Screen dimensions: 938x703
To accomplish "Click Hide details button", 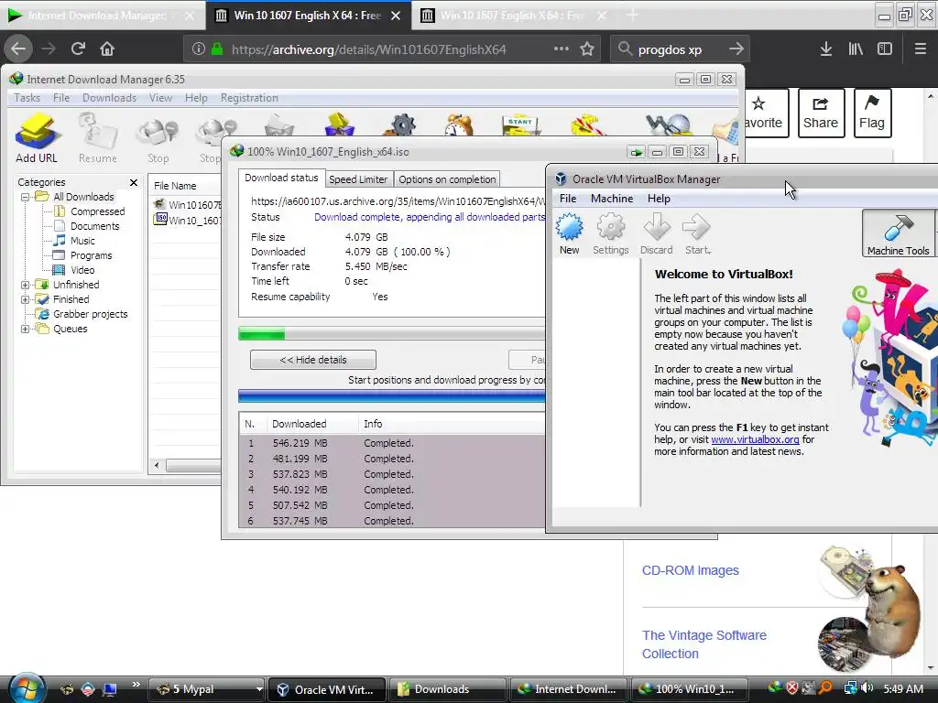I will pos(313,360).
